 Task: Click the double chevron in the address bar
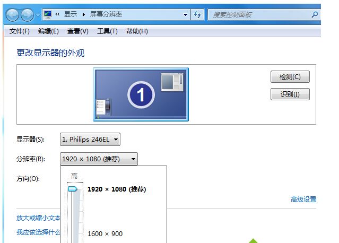[57, 14]
